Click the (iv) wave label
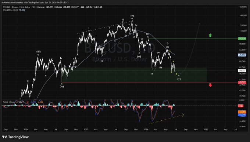This screenshot has height=142, width=250. coord(62,87)
